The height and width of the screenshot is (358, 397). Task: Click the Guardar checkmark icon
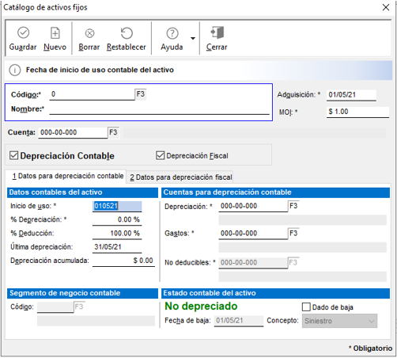pos(23,32)
